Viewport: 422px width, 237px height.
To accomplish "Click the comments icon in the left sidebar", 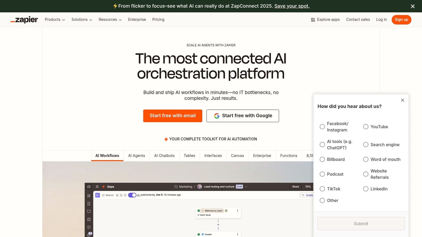I will click(x=89, y=211).
